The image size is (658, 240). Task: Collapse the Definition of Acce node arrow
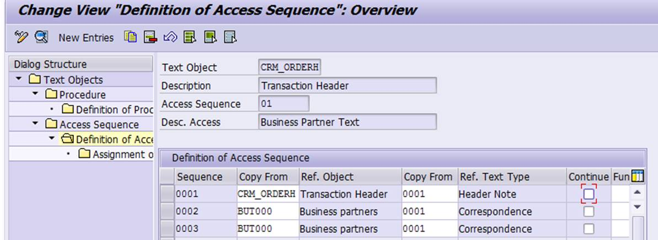52,138
